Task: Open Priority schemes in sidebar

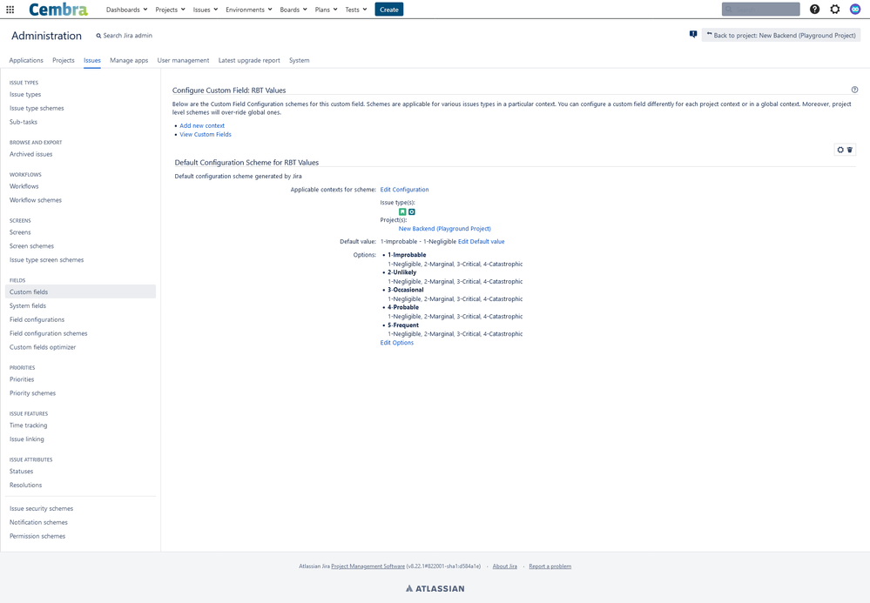Action: pyautogui.click(x=33, y=393)
